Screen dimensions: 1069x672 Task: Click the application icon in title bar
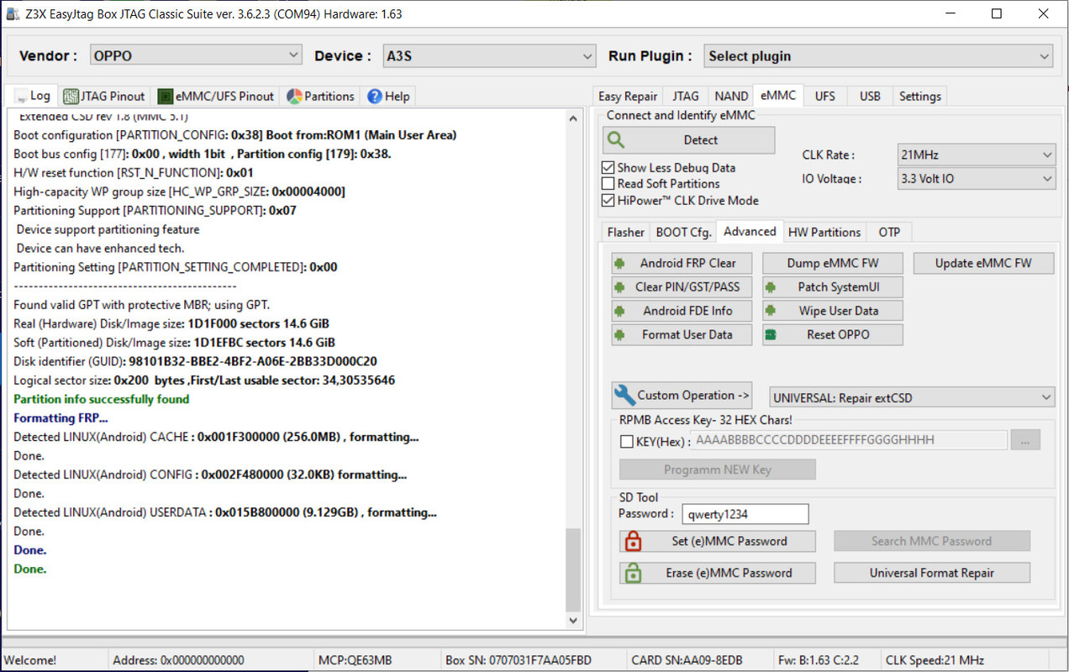(13, 13)
